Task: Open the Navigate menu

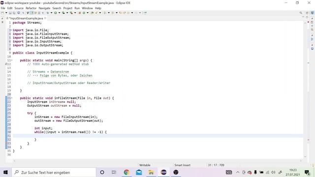Action: 44,8
